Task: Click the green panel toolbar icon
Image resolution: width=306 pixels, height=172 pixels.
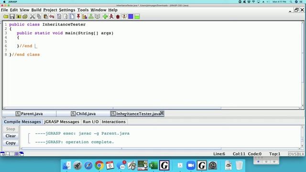Action: 137,17
